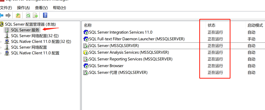Click the SQL Server Browser service icon

(86, 66)
